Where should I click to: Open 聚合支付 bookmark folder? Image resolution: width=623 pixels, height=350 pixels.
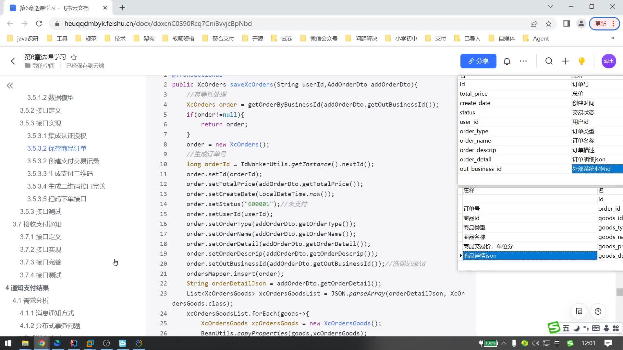pyautogui.click(x=218, y=39)
